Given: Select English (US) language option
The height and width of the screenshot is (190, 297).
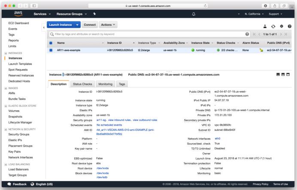Looking at the screenshot, I should click(44, 184).
